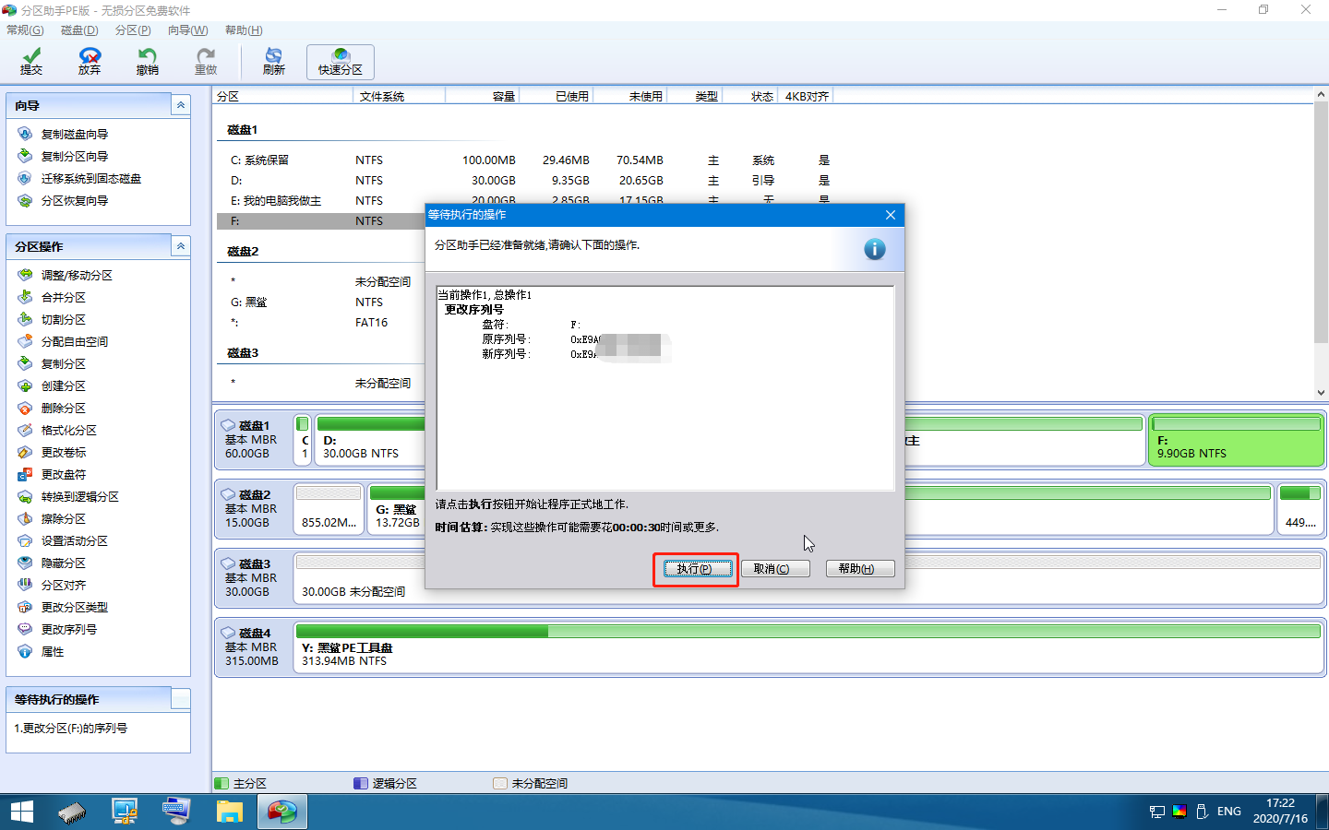
Task: Click the 重做 (redo) toolbar icon
Action: click(206, 62)
